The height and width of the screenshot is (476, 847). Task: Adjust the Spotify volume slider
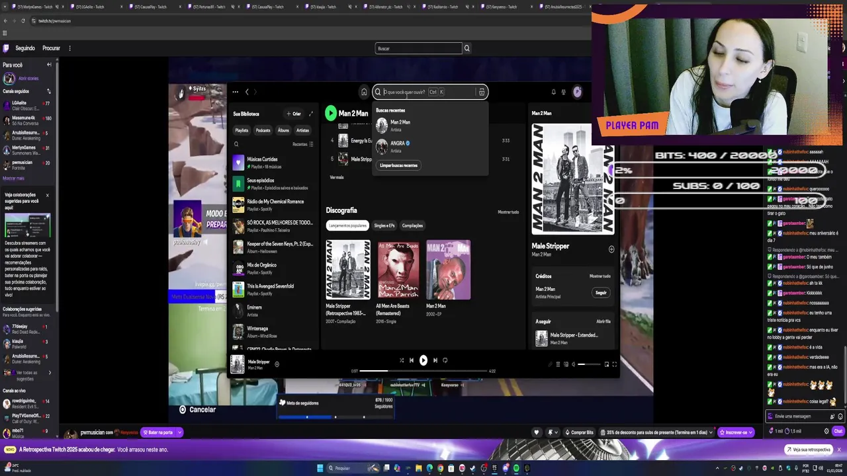tap(588, 364)
